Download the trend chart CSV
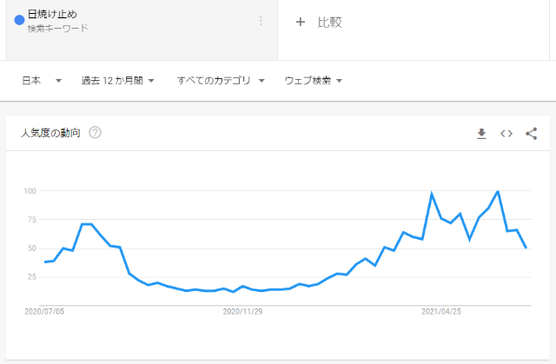556x364 pixels. click(481, 133)
